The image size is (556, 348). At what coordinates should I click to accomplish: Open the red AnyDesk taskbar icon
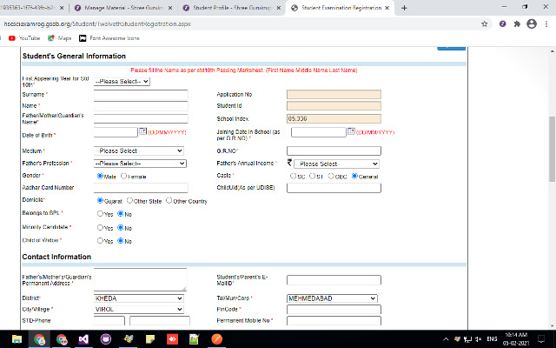point(172,339)
